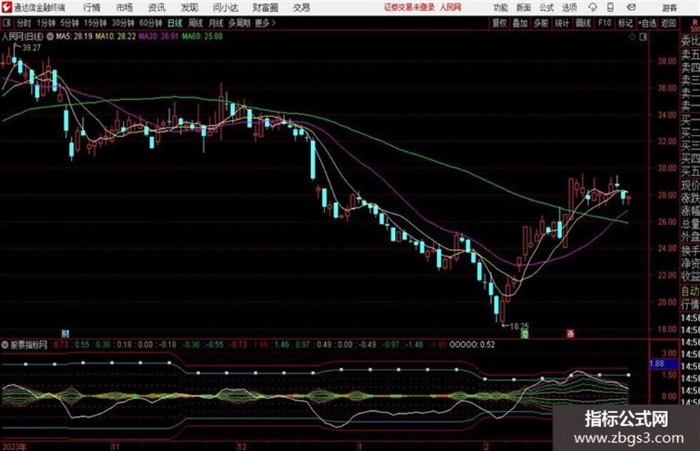Image resolution: width=700 pixels, height=451 pixels.
Task: Expand the 股票指标网 sub-indicator dropdown arrow
Action: click(5, 344)
